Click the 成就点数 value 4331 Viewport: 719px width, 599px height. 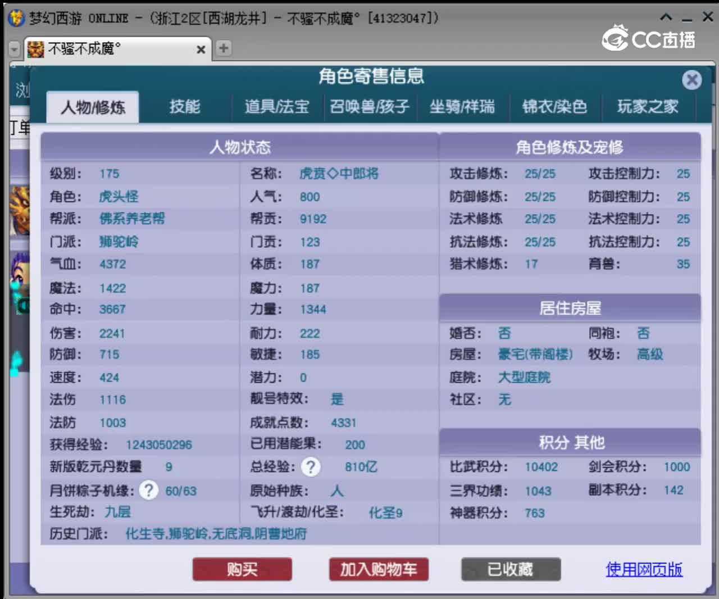344,423
